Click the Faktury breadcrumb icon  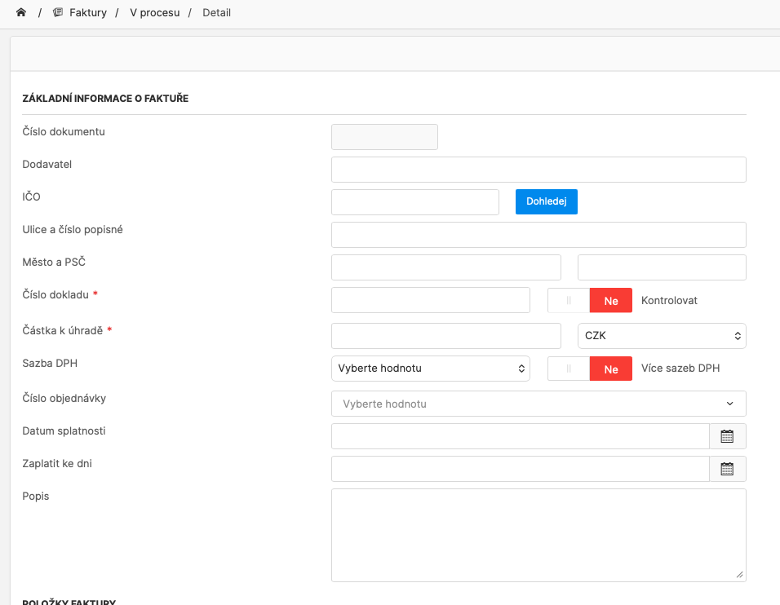[58, 13]
